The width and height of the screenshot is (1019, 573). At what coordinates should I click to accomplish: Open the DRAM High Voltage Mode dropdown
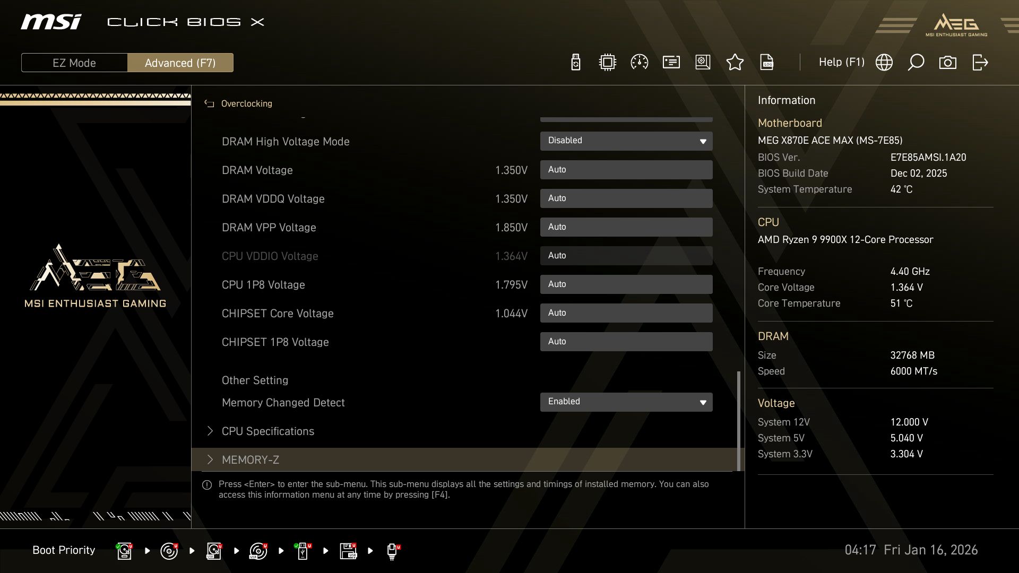(626, 141)
